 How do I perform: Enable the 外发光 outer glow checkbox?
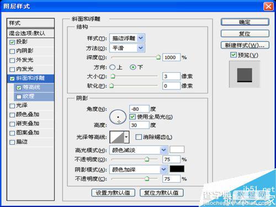(12, 60)
